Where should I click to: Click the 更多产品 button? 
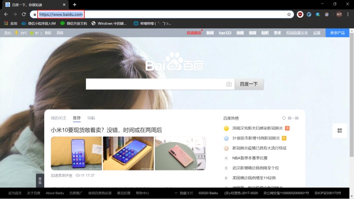click(x=337, y=33)
